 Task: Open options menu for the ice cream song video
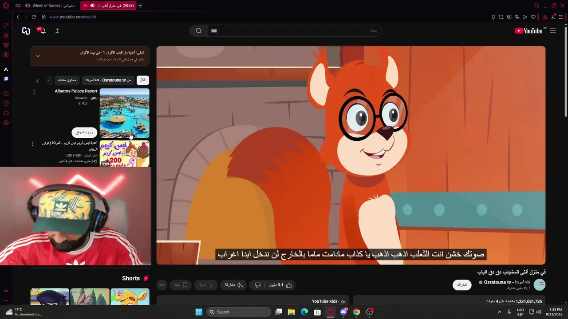pos(32,144)
